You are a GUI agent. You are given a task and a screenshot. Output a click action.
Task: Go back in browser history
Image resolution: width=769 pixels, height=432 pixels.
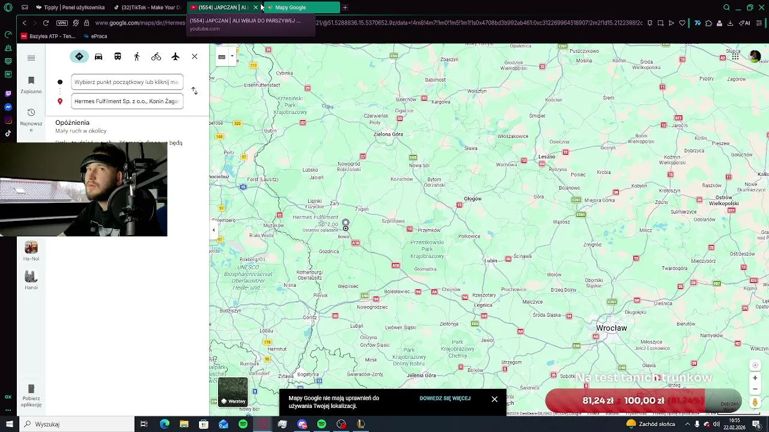tap(24, 23)
